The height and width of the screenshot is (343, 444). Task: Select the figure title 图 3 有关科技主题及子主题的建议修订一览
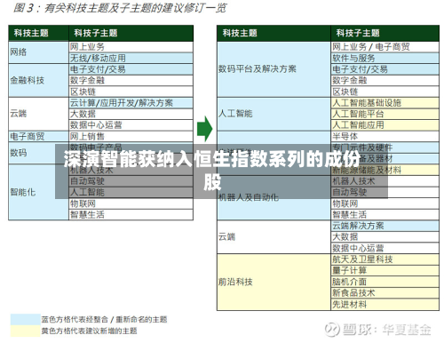(x=120, y=8)
